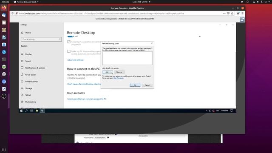Open Firefox page actions (three dots)
The height and width of the screenshot is (153, 272).
[x=224, y=13]
